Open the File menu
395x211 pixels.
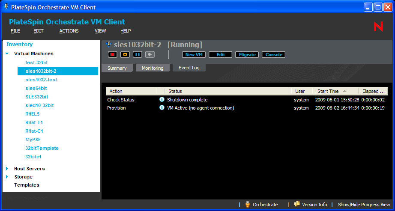pyautogui.click(x=15, y=31)
